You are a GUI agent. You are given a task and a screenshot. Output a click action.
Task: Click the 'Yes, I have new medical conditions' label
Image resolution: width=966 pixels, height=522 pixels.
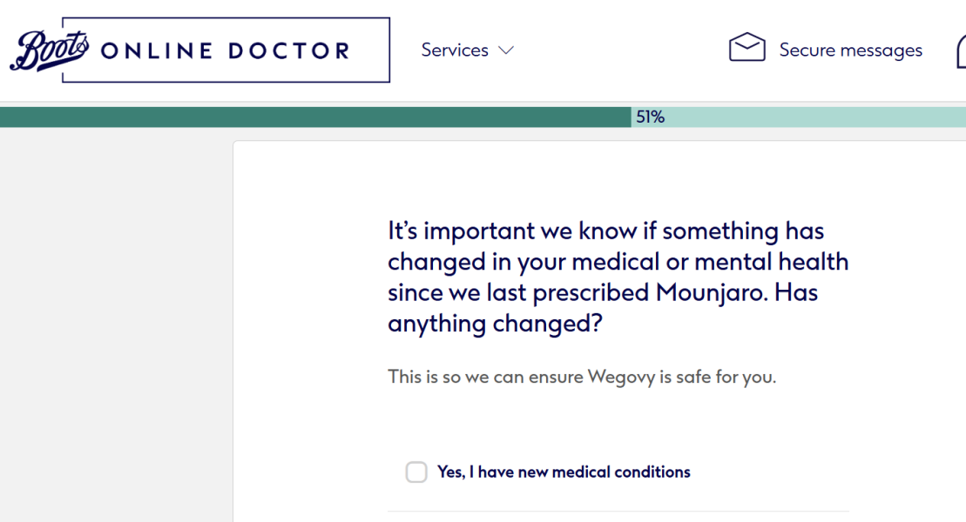tap(563, 472)
